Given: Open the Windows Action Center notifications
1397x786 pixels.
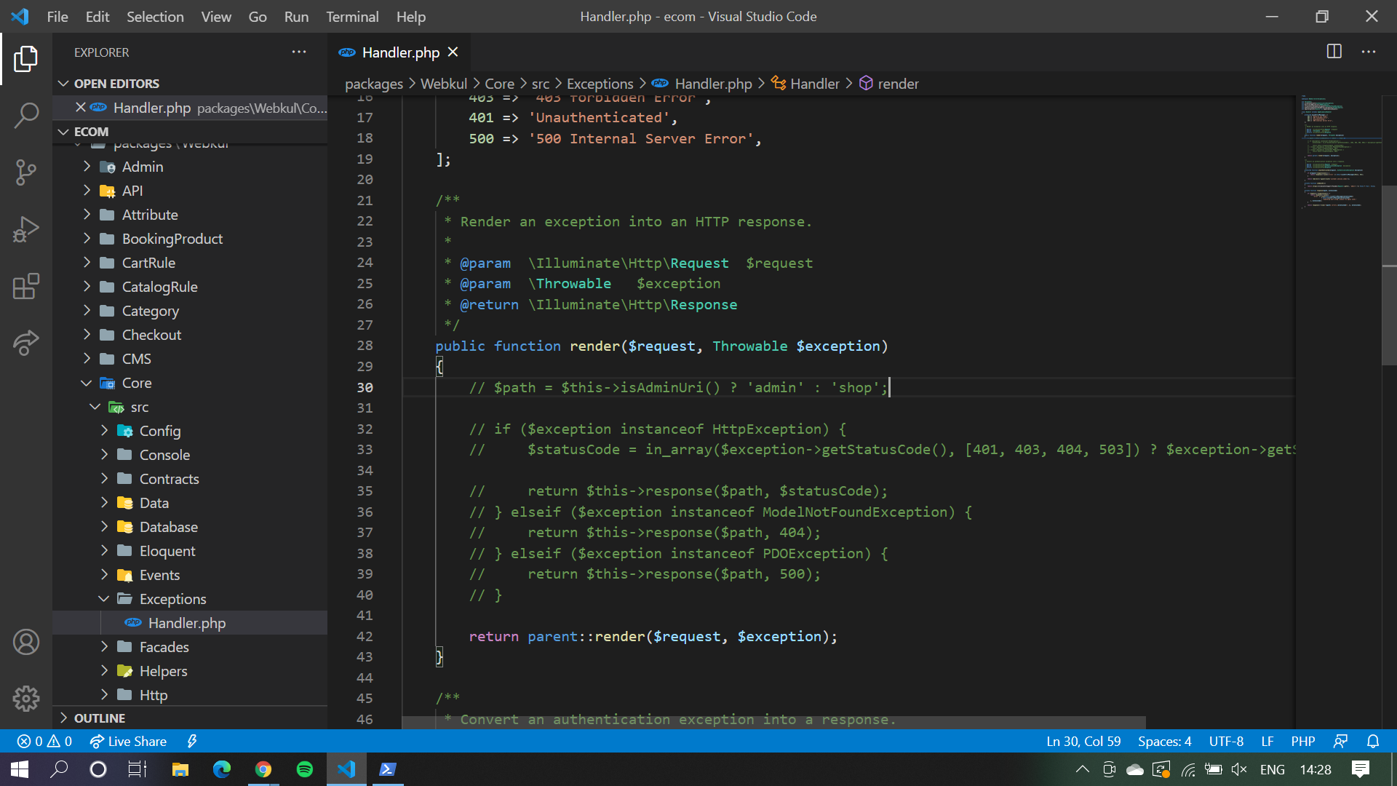Looking at the screenshot, I should tap(1361, 769).
